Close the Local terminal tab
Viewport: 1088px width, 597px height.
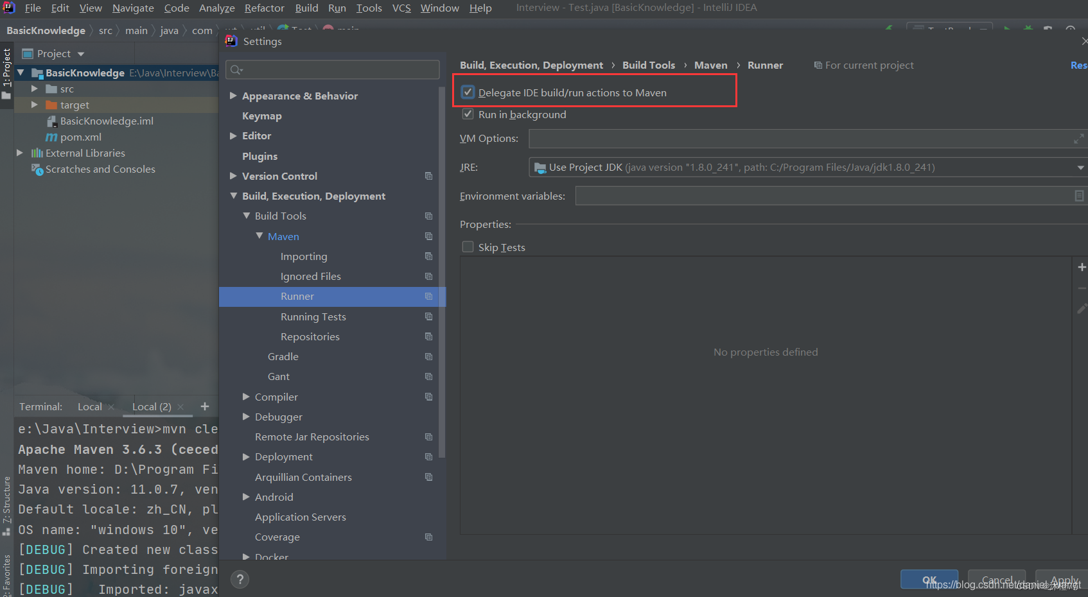click(111, 407)
